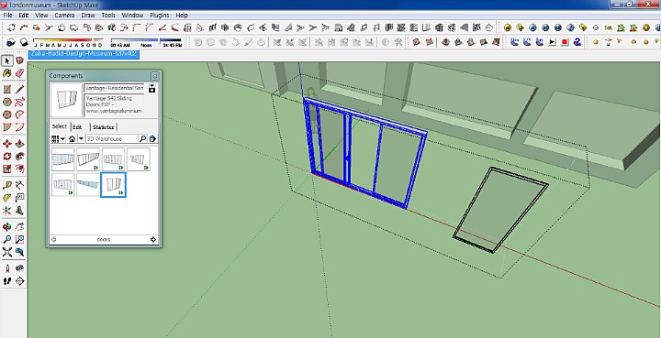Choose the Follow Me tool
This screenshot has width=661, height=338.
[19, 157]
